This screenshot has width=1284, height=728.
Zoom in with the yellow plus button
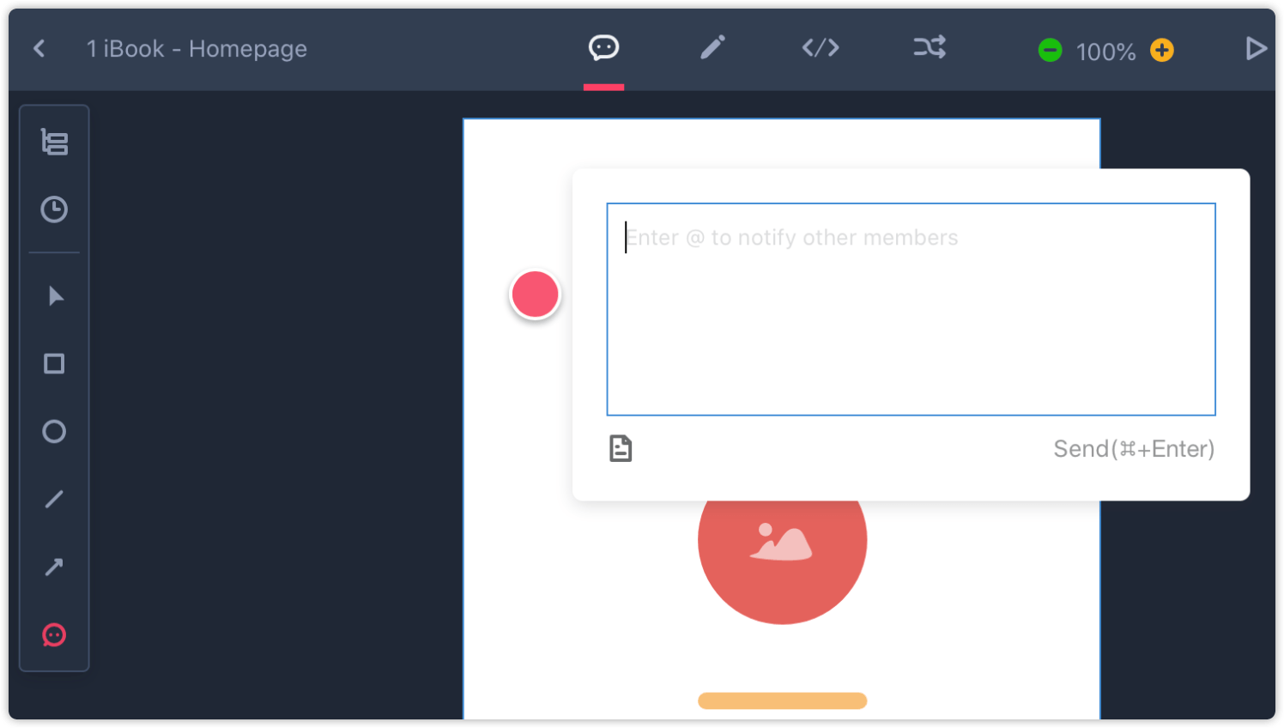coord(1162,51)
